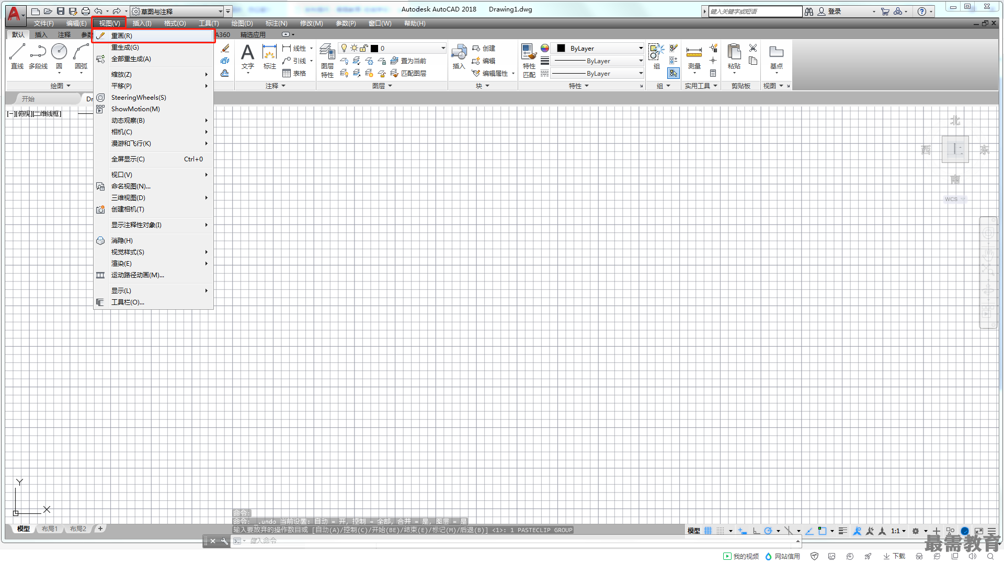
Task: Click the customization hamburger icon in status bar
Action: 991,531
